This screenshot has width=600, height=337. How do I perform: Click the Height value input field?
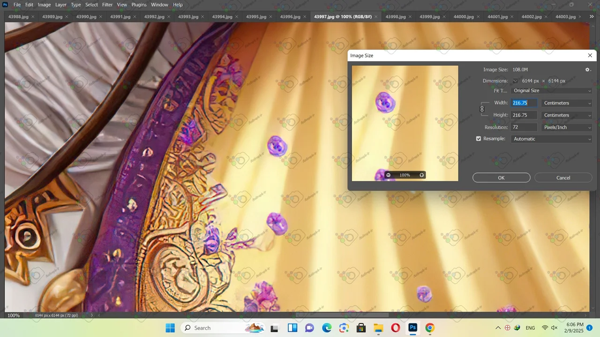[x=524, y=115]
